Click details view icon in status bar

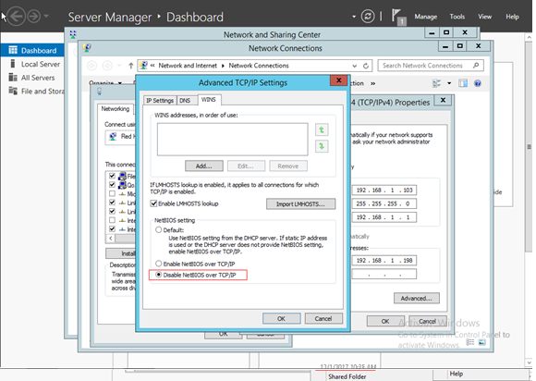click(470, 342)
